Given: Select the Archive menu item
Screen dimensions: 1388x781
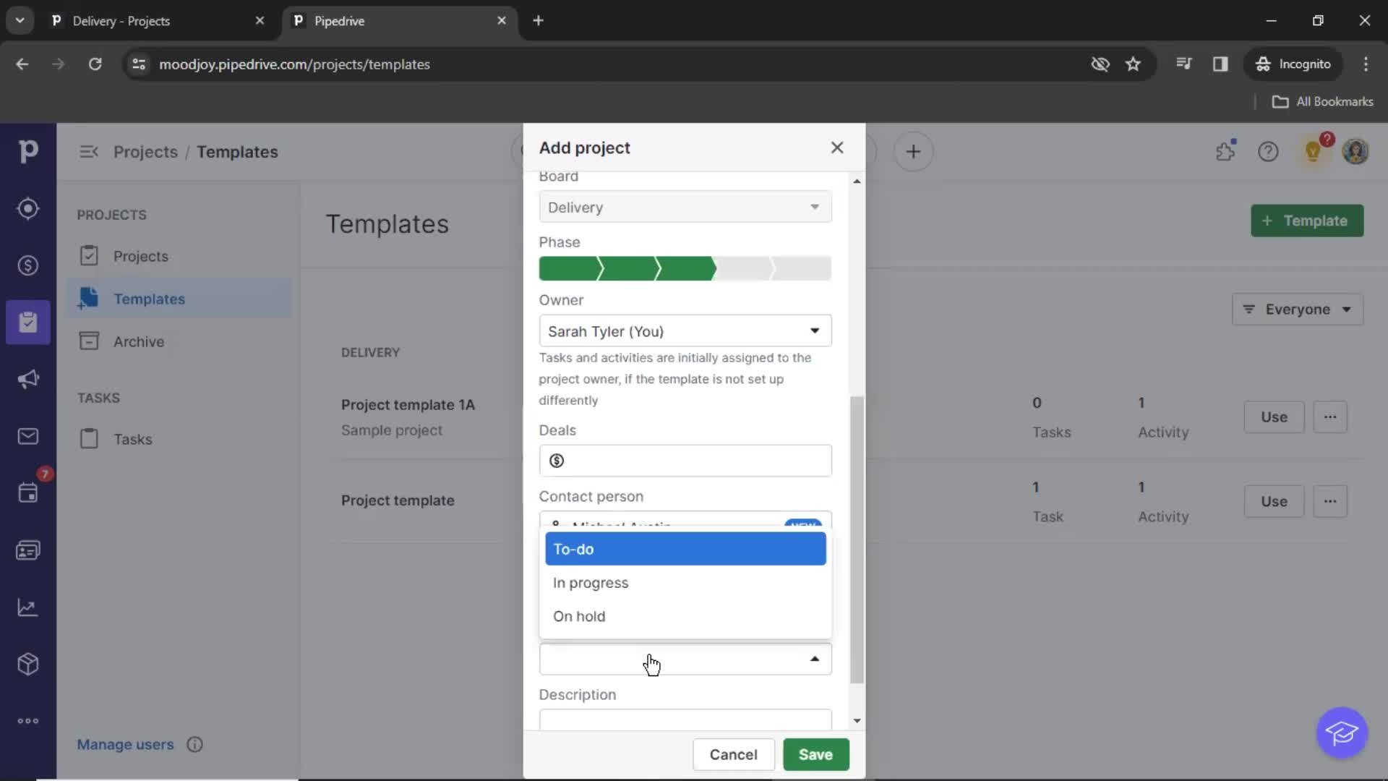Looking at the screenshot, I should pyautogui.click(x=138, y=341).
